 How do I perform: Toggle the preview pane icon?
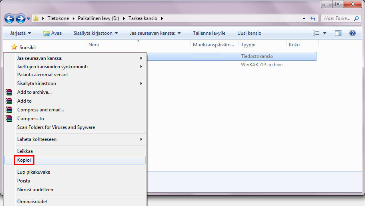[x=338, y=33]
